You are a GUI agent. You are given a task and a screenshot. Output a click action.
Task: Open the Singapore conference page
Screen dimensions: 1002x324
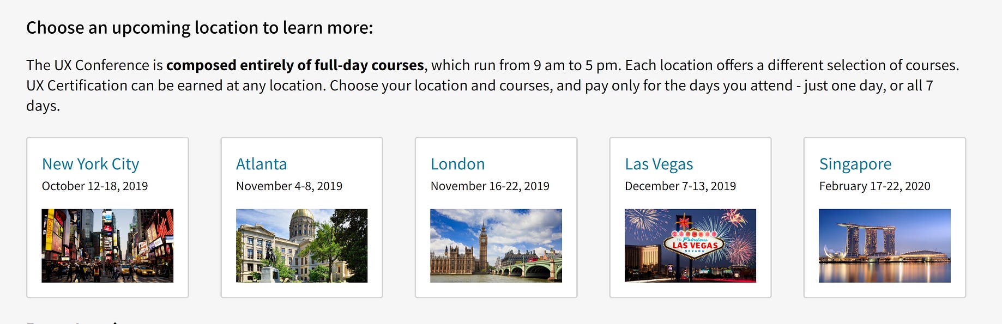pyautogui.click(x=854, y=163)
